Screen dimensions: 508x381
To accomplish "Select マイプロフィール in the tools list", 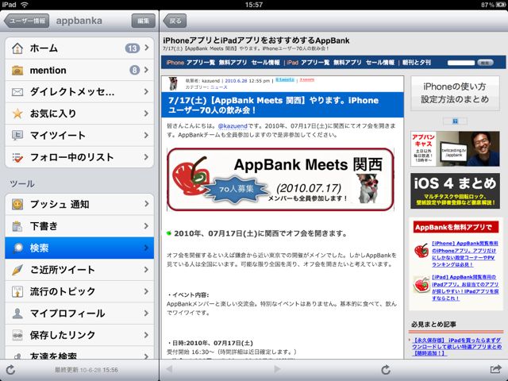I will [x=79, y=314].
